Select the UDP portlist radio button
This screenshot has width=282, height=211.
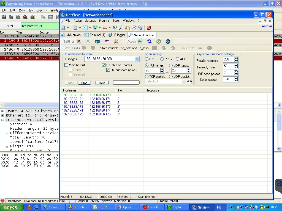(171, 77)
